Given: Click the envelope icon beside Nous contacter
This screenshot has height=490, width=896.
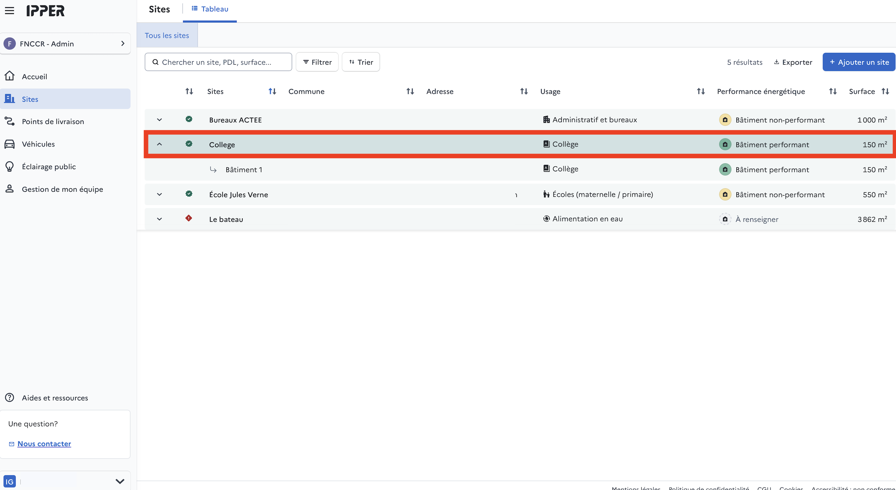Looking at the screenshot, I should 11,444.
